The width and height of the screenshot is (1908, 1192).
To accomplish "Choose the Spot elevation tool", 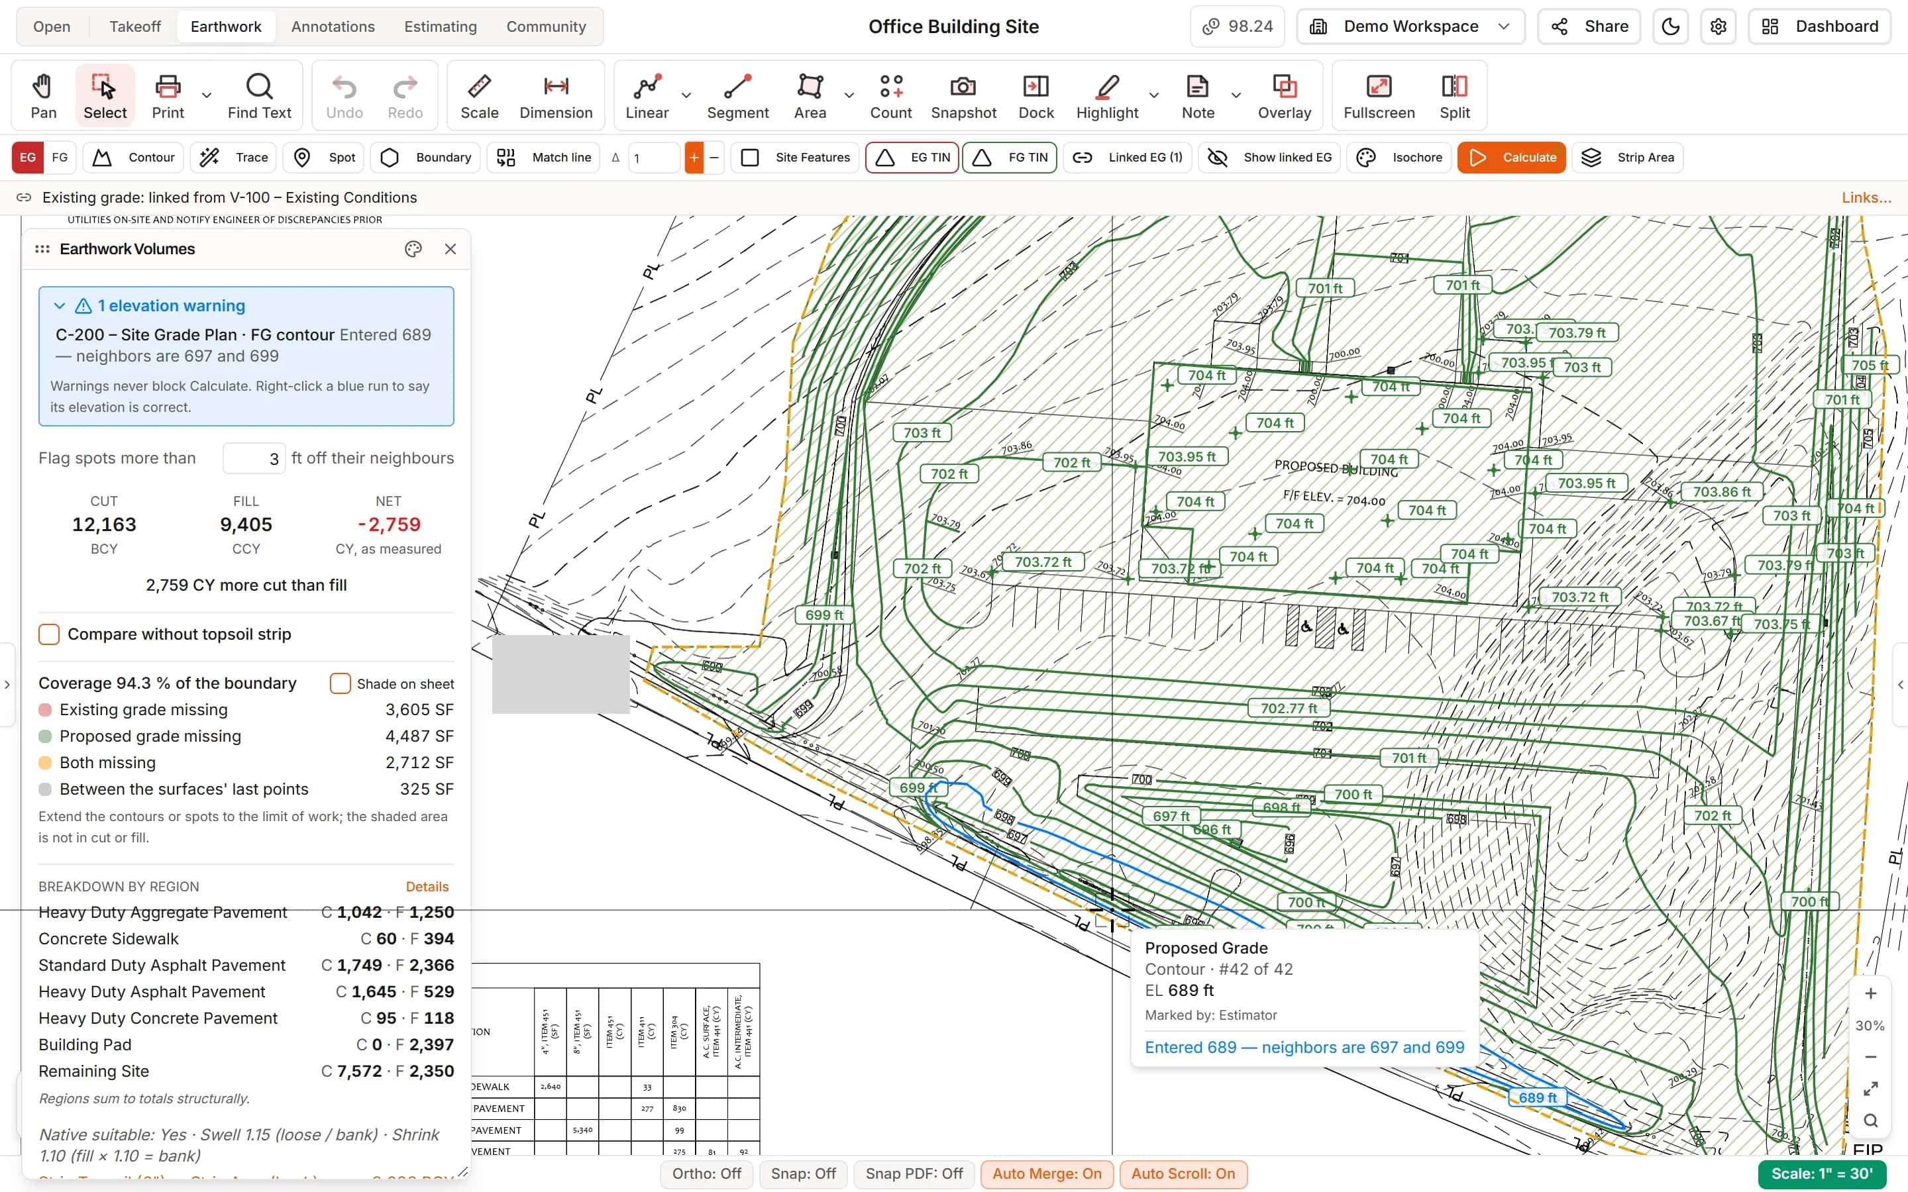I will 324,158.
